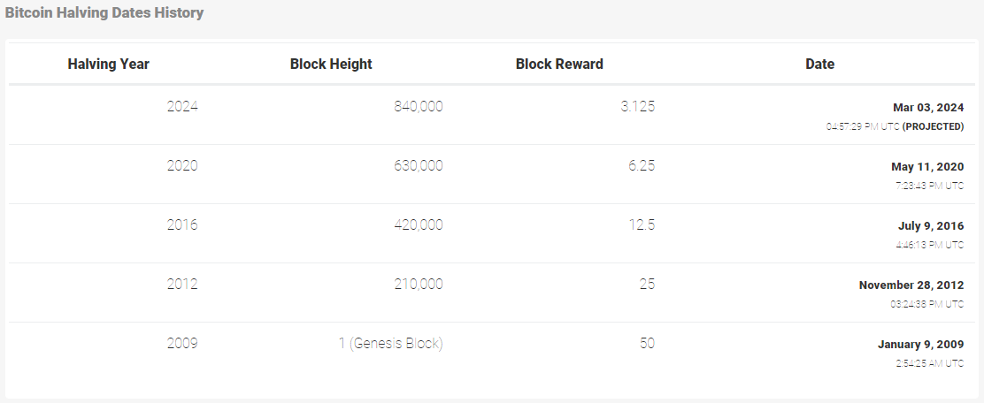The height and width of the screenshot is (403, 984).
Task: Click the 630,000 block height value
Action: 418,165
